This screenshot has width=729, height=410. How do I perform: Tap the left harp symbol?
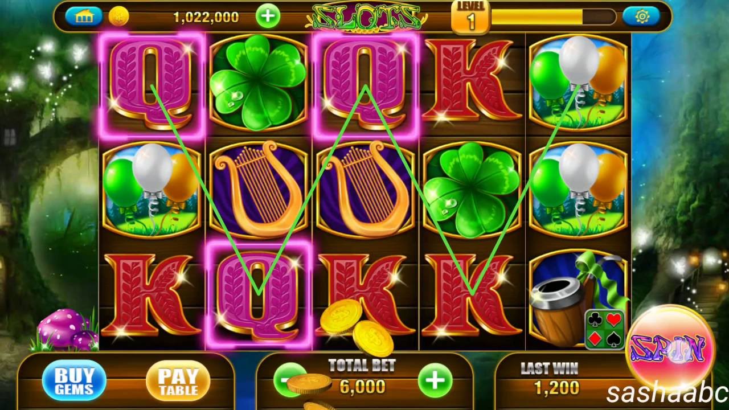point(258,189)
